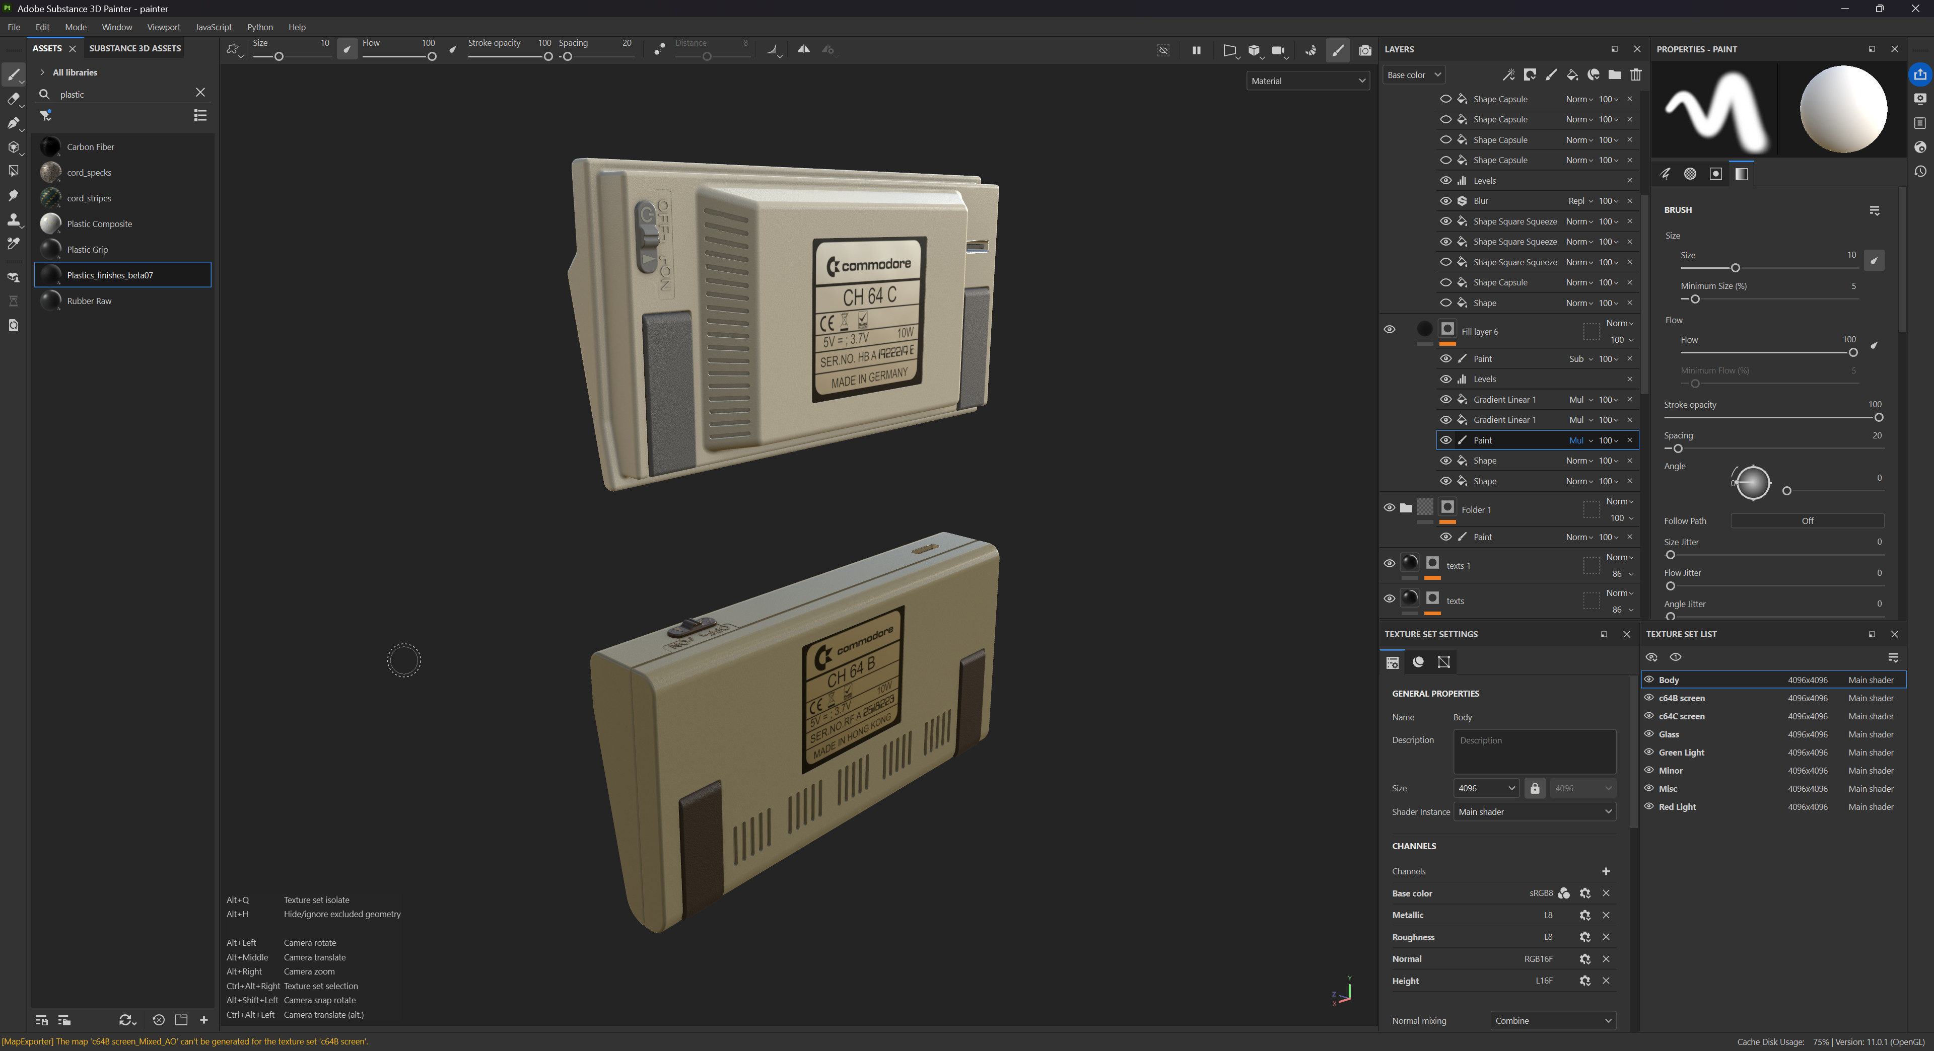The image size is (1934, 1051).
Task: Open the History icon on right dock
Action: [1920, 171]
